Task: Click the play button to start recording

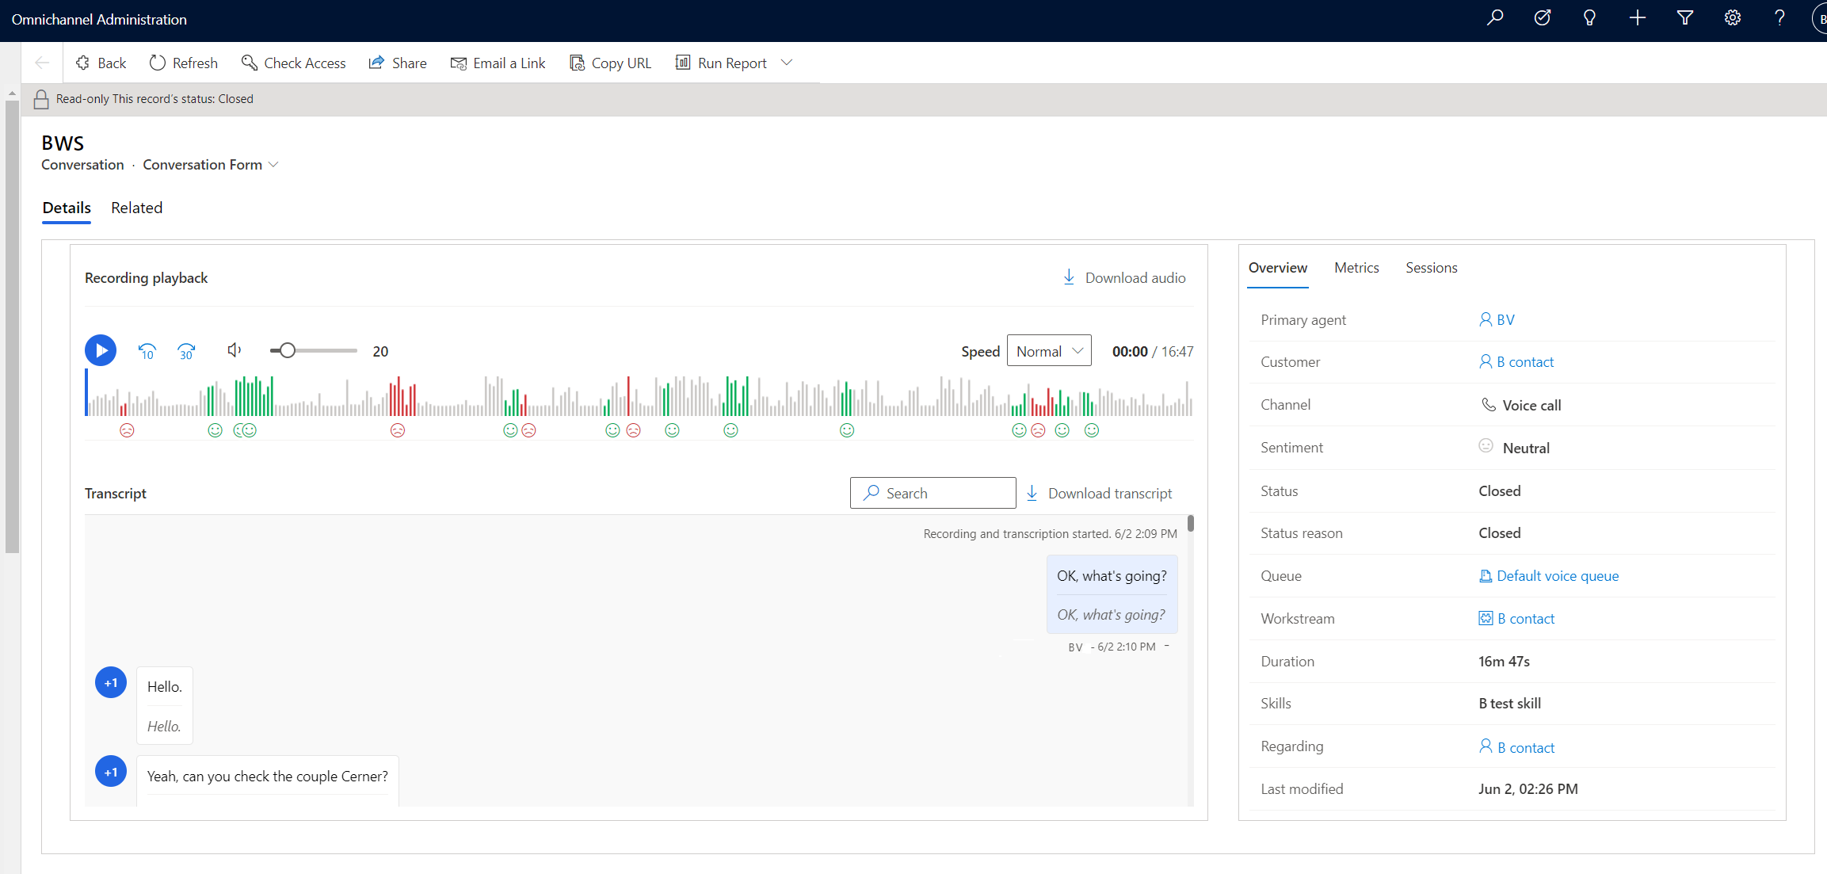Action: tap(100, 349)
